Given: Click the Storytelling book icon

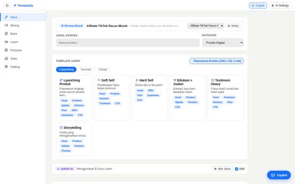Looking at the screenshot, I should coord(61,128).
